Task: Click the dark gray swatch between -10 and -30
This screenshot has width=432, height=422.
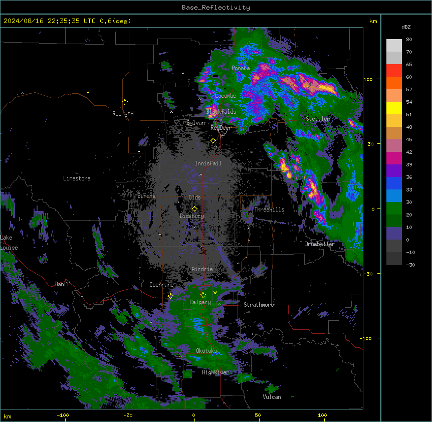Action: 394,259
